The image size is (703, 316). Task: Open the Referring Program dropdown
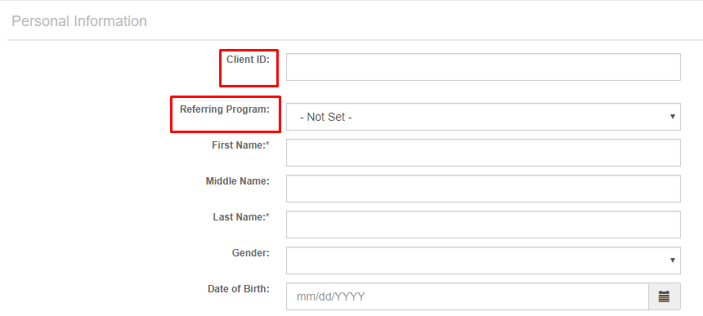483,117
